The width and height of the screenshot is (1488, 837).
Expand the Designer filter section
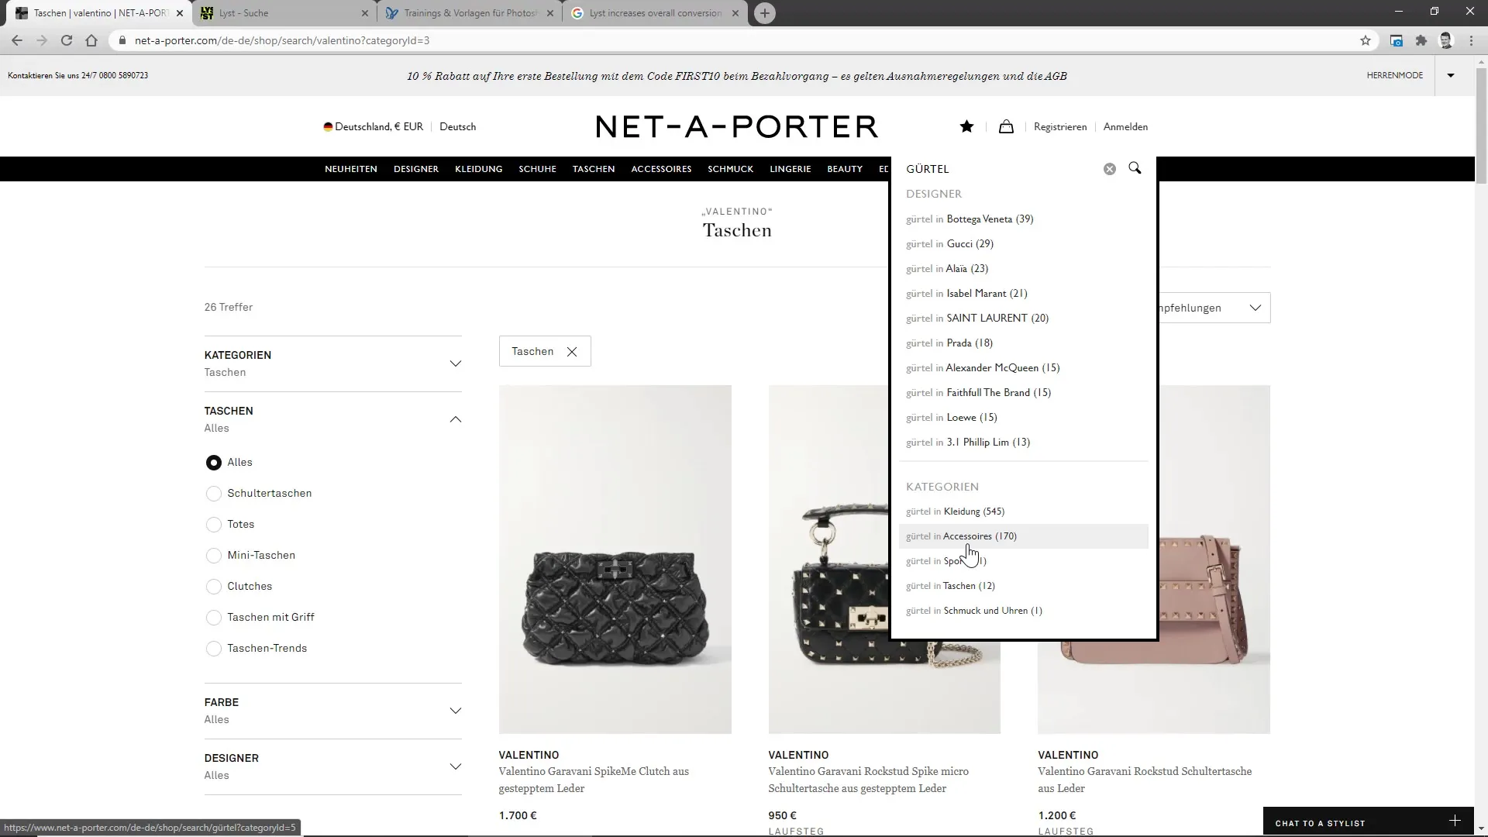(x=333, y=766)
